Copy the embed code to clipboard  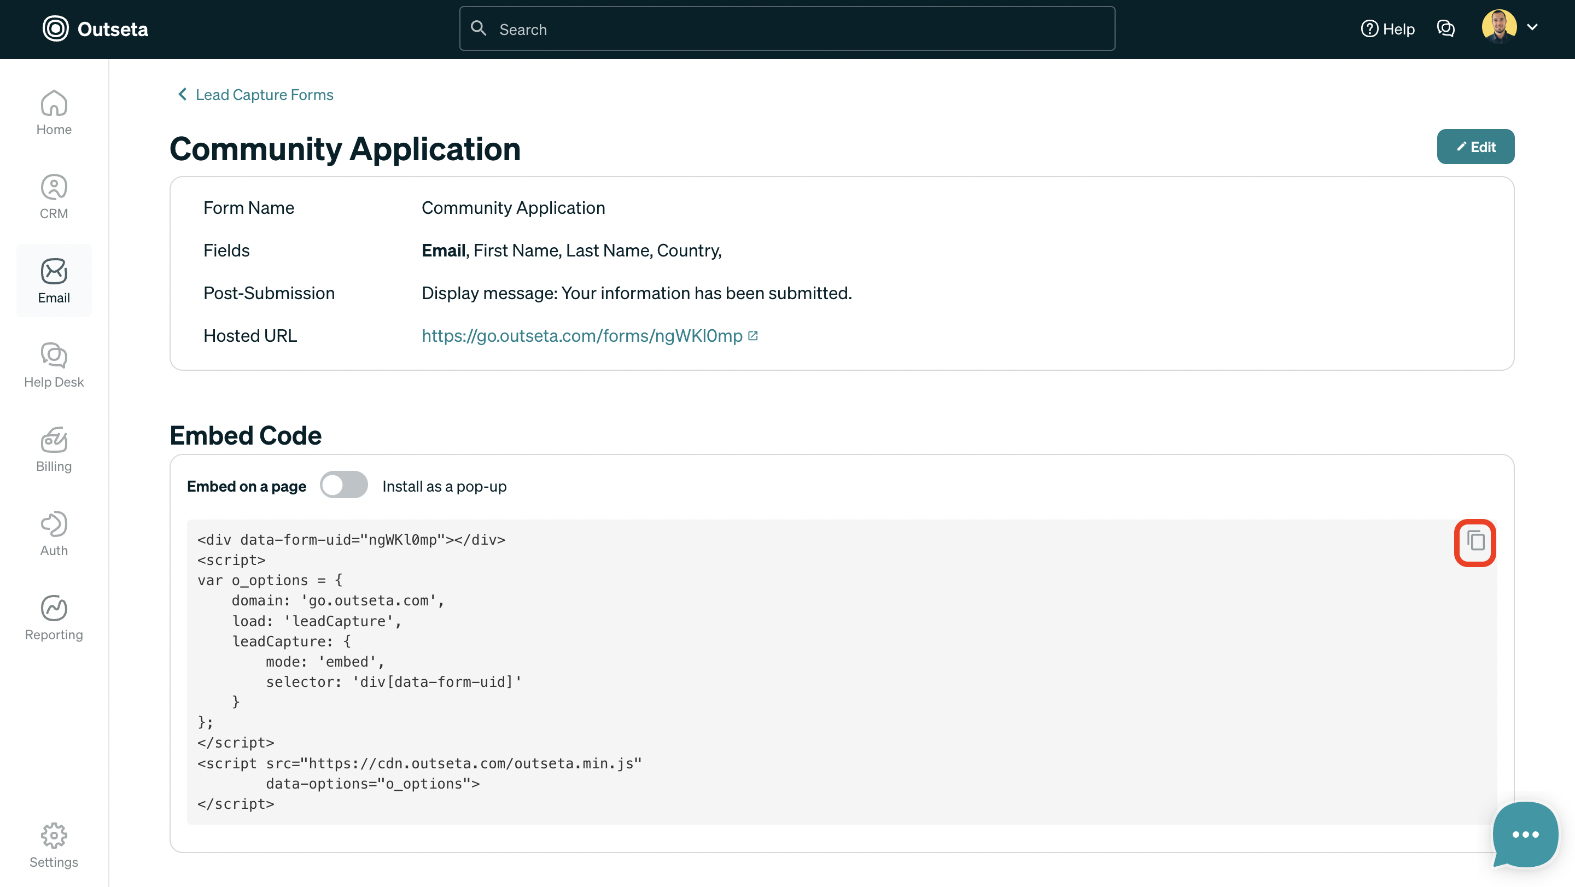[1475, 541]
